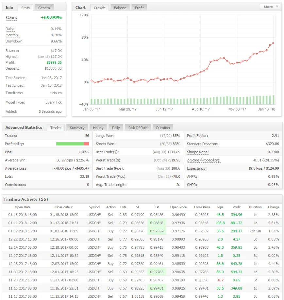This screenshot has width=284, height=300.
Task: Open the Risk Of Ruin tab
Action: (x=138, y=128)
